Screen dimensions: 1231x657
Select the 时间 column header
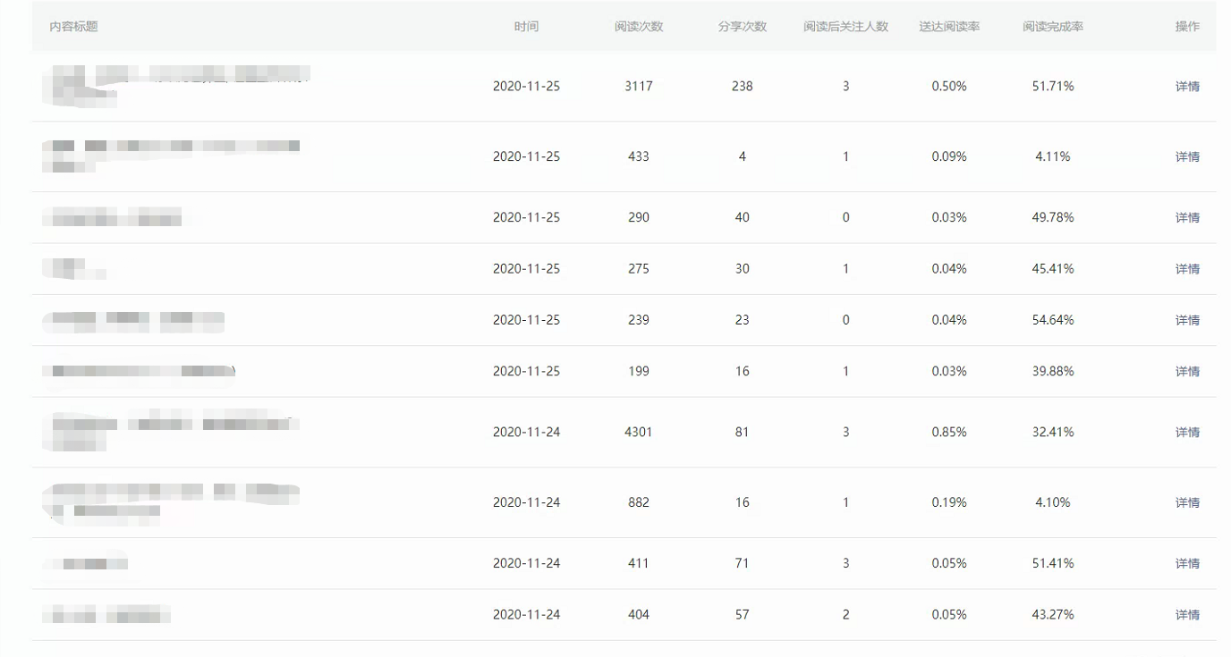[x=526, y=27]
